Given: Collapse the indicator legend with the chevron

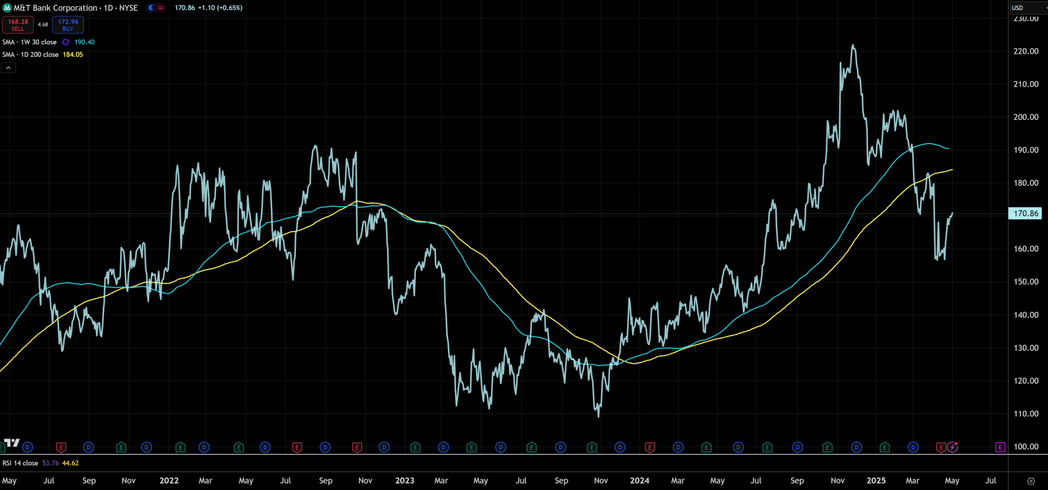Looking at the screenshot, I should pyautogui.click(x=8, y=67).
